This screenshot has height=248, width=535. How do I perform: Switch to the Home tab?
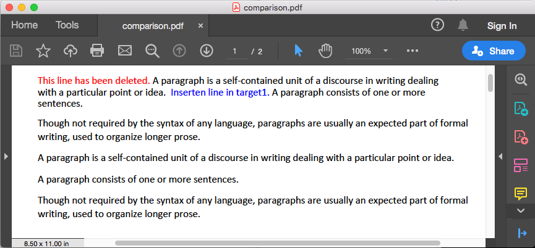pos(24,25)
